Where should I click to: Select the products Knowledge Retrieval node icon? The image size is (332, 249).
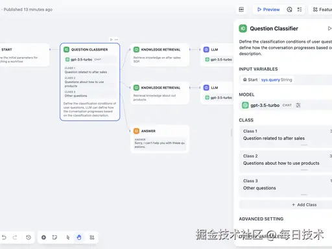pos(136,88)
